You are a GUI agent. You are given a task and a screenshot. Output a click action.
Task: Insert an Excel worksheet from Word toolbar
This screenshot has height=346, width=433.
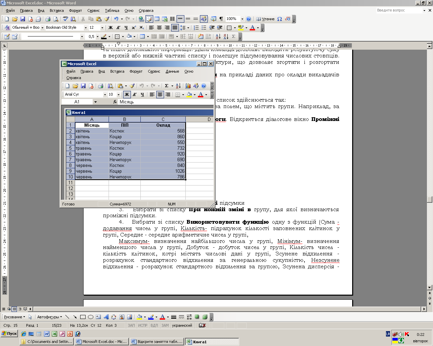[x=165, y=19]
